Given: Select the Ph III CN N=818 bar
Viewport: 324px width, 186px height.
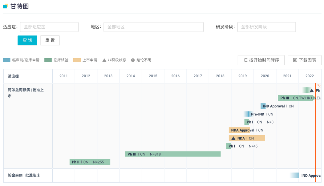Looking at the screenshot, I should (173, 154).
